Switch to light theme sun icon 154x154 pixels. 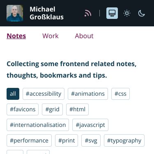[127, 13]
